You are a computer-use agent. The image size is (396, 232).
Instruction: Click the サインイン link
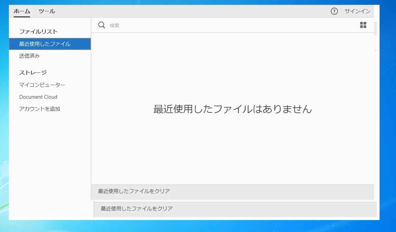coord(357,11)
